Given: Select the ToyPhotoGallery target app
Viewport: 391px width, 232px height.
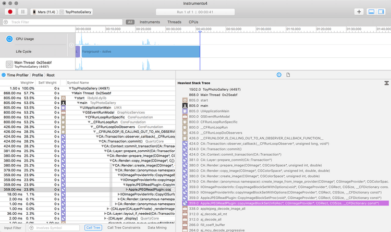Looking at the screenshot, I should pos(76,12).
